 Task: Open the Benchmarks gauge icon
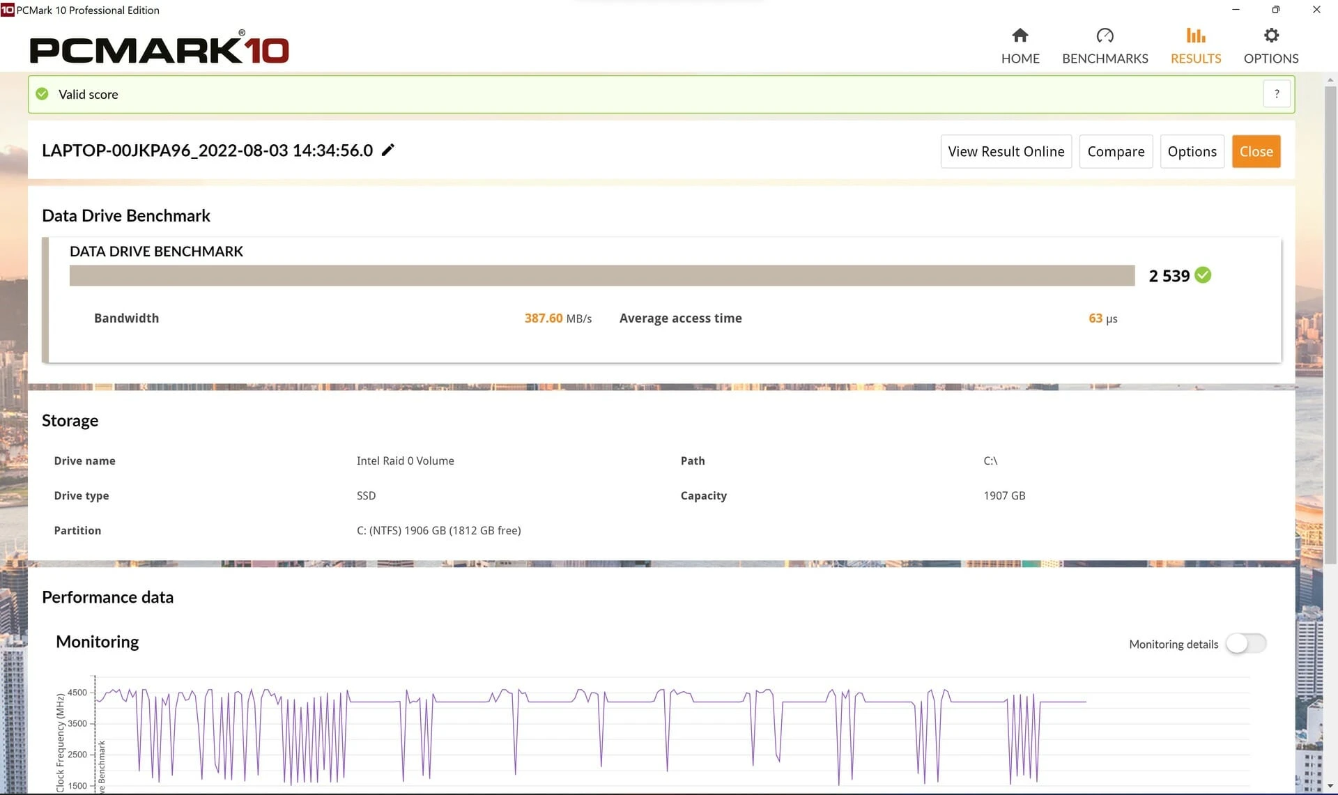[1105, 36]
